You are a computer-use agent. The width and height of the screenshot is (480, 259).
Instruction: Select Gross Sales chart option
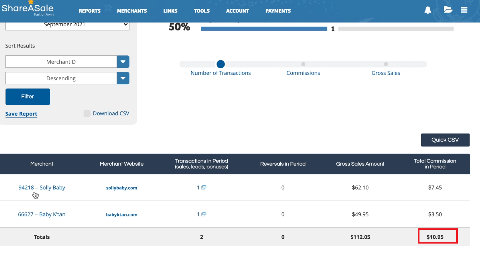pyautogui.click(x=386, y=64)
